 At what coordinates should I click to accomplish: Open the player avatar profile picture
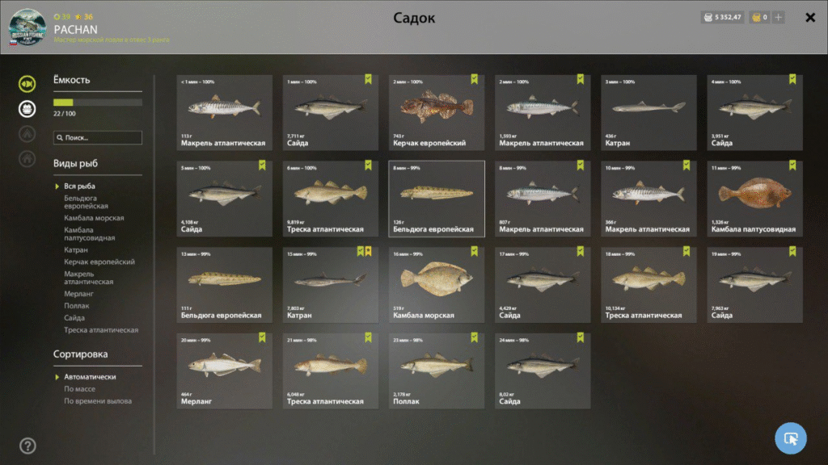[27, 27]
